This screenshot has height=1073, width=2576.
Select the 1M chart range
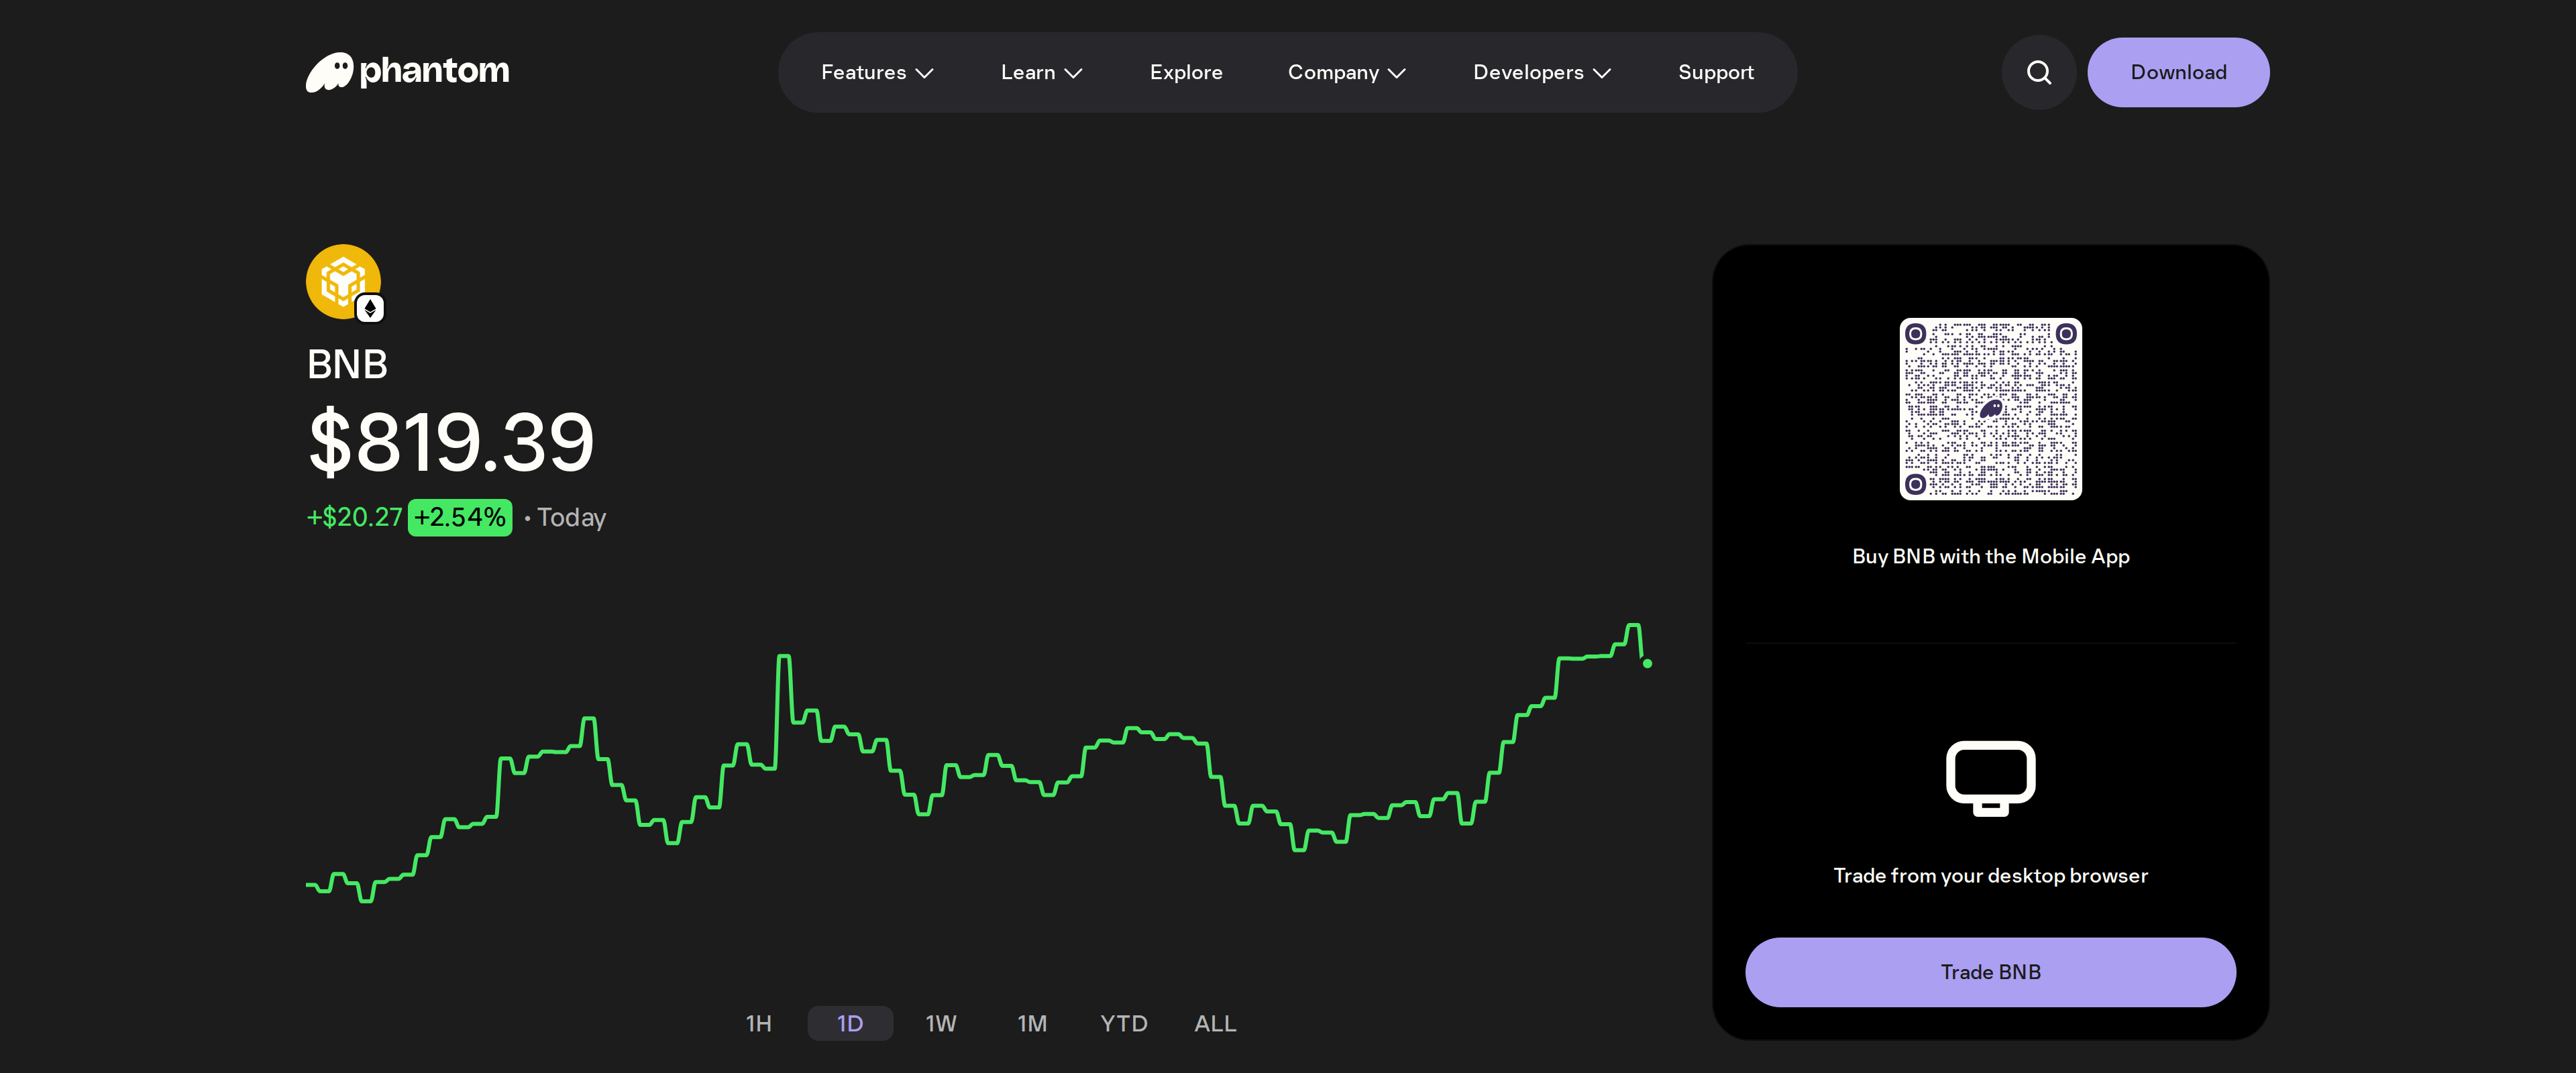coord(1032,1023)
